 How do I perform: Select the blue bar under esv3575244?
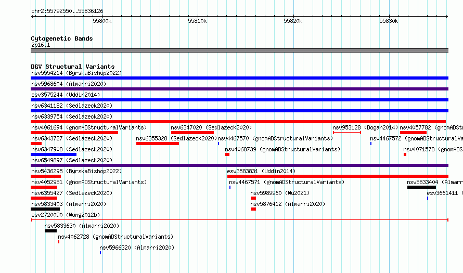pyautogui.click(x=239, y=100)
